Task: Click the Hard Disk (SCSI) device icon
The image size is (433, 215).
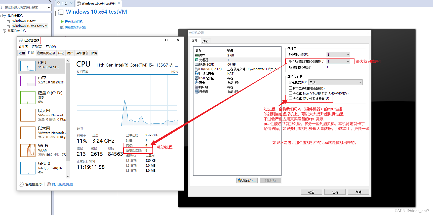Action: click(x=197, y=65)
